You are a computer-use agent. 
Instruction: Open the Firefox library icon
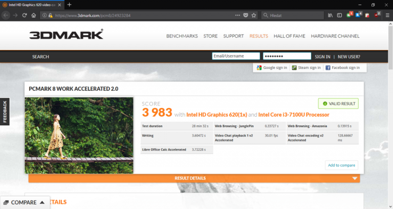coord(331,15)
